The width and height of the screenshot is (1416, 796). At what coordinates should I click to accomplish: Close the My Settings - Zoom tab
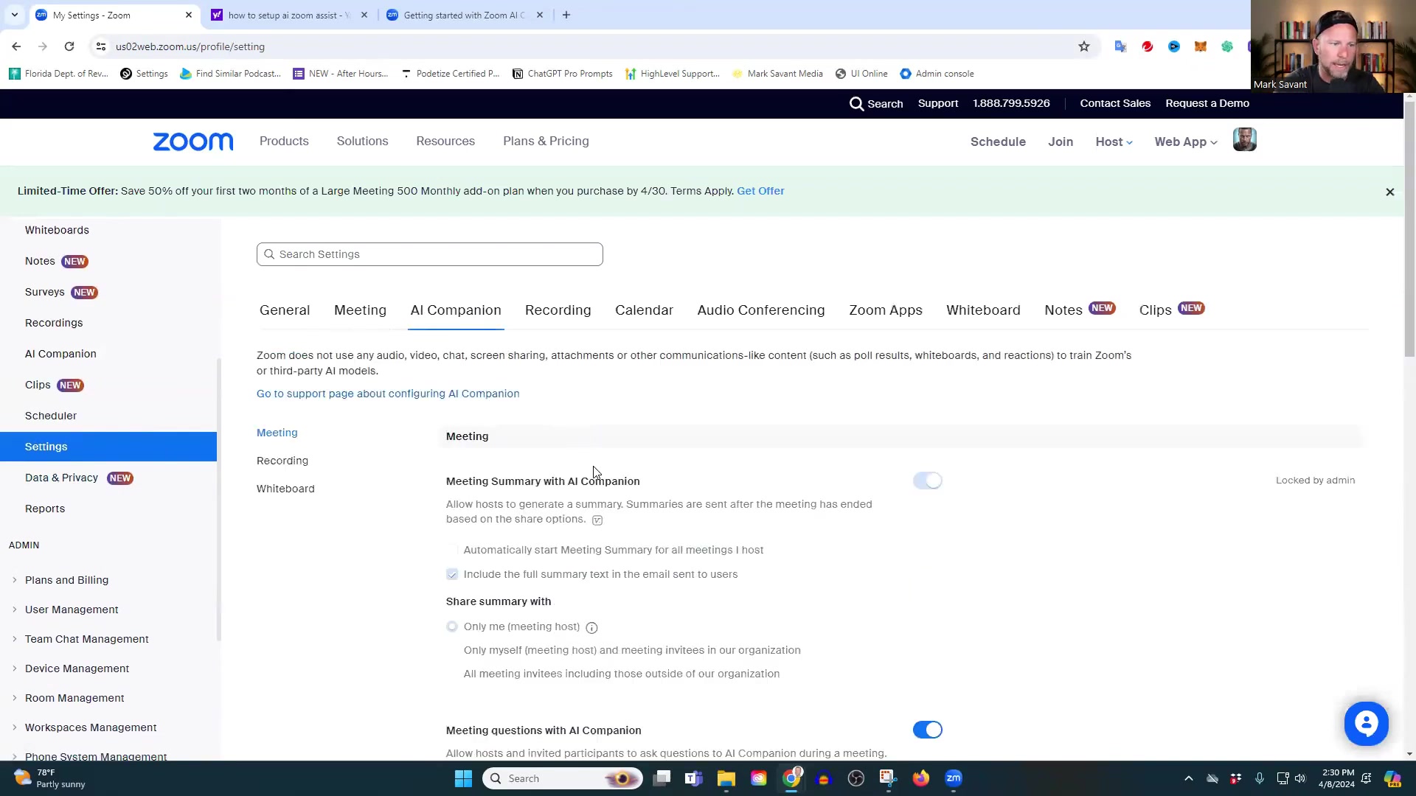click(x=188, y=15)
